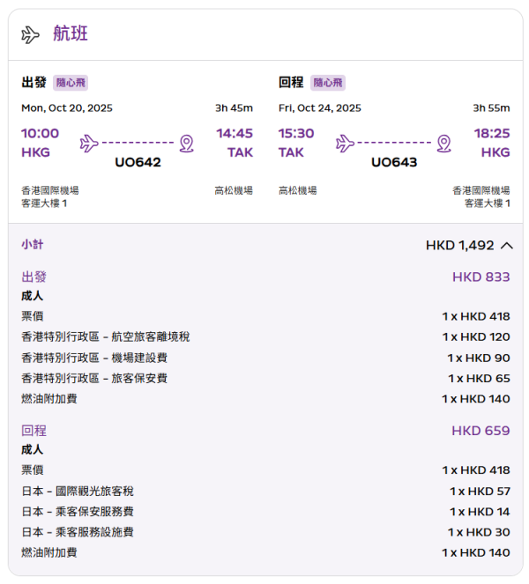Click 日本 – 乘客保安服務費 row
The width and height of the screenshot is (529, 584).
[x=265, y=512]
